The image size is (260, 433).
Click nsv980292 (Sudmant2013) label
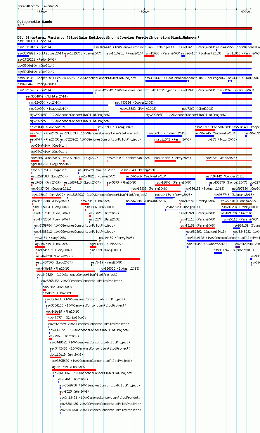pyautogui.click(x=206, y=232)
